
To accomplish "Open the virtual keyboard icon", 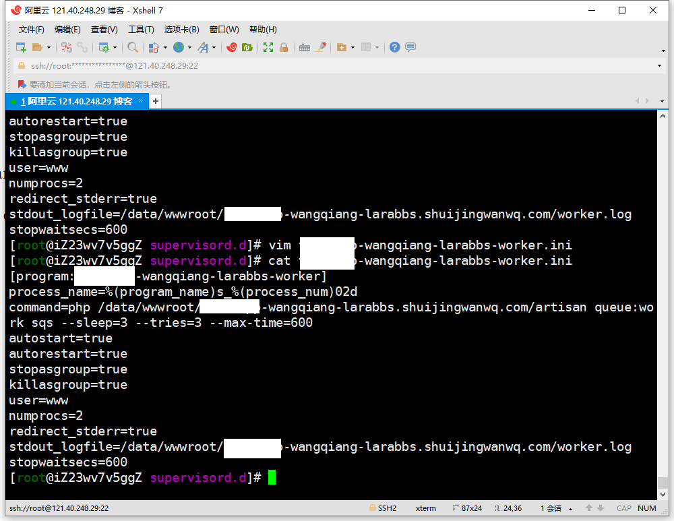I will coord(305,47).
